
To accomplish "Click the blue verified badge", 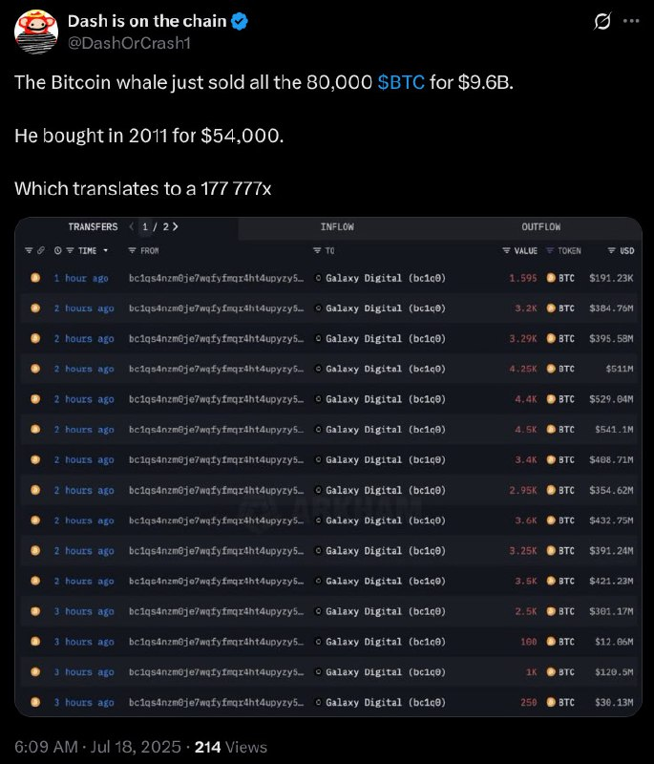I will click(239, 21).
